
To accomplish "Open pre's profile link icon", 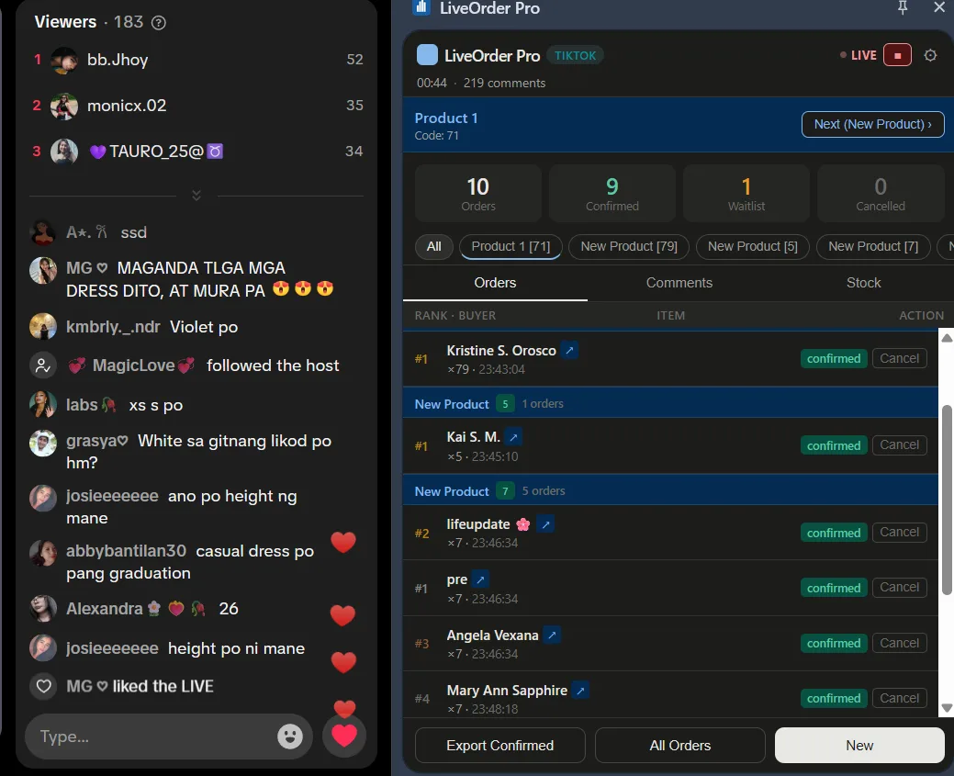I will coord(480,579).
